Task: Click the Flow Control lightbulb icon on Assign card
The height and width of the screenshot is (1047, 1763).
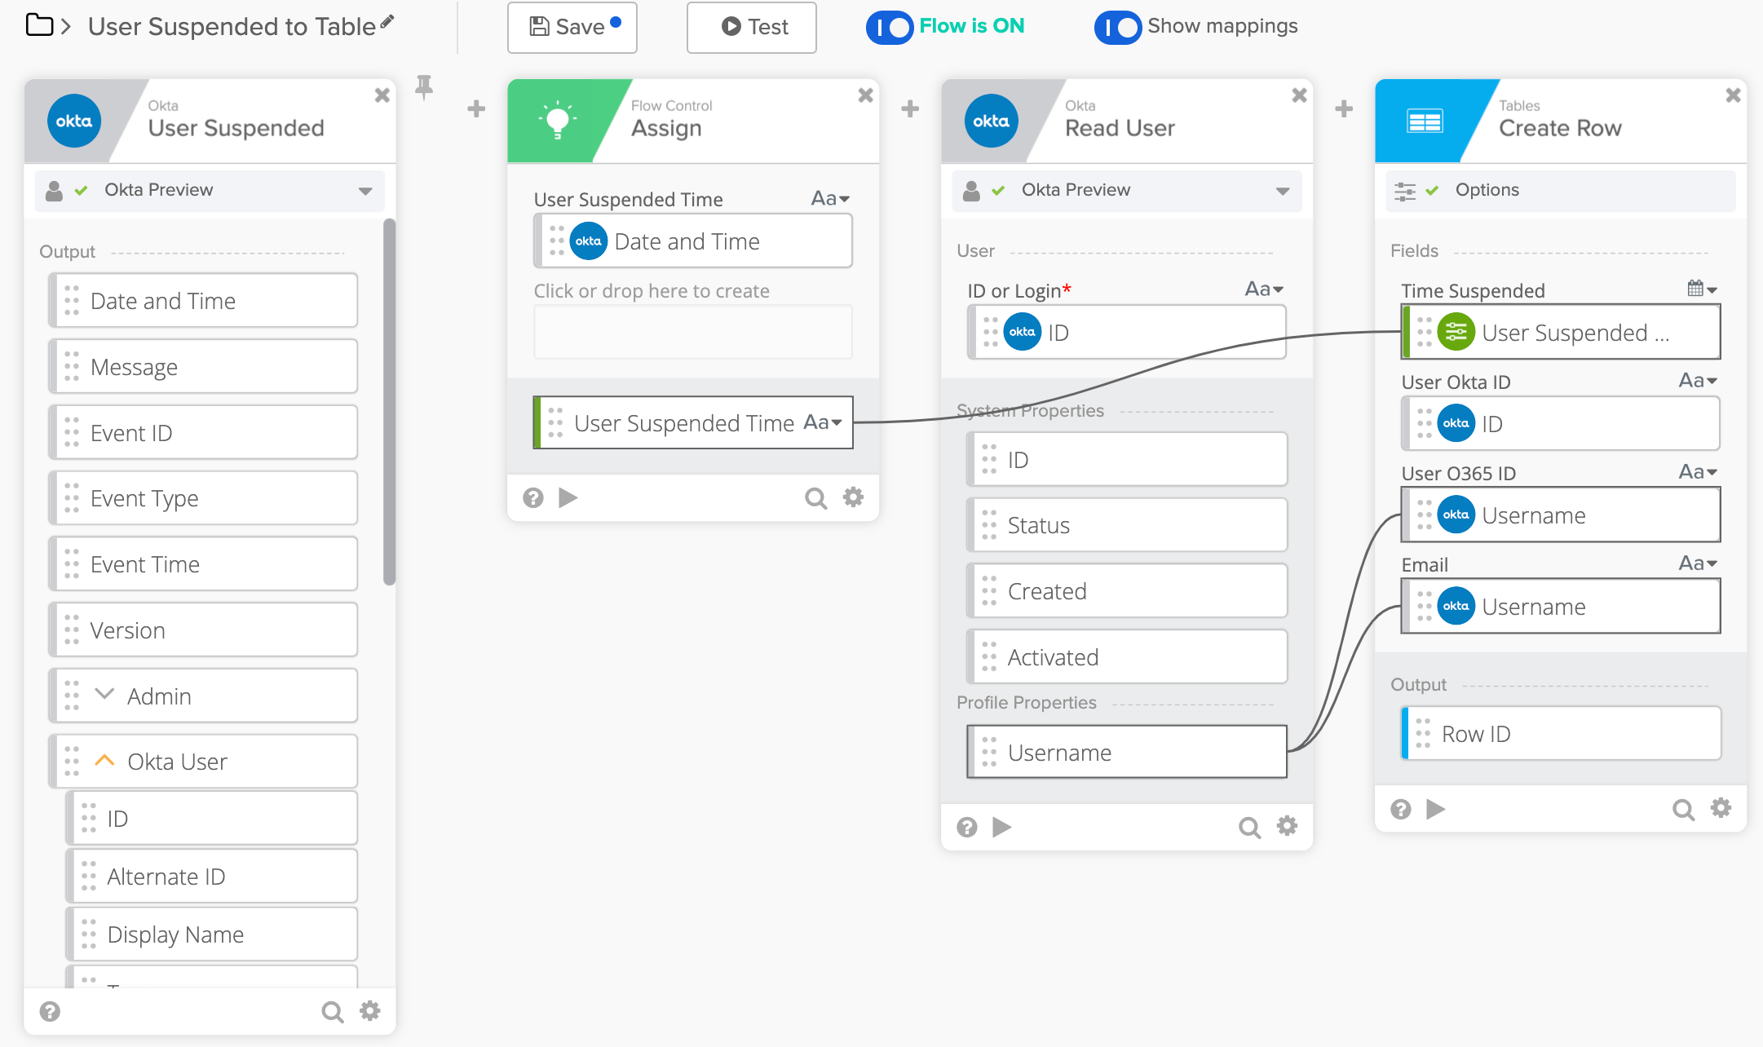Action: pyautogui.click(x=558, y=120)
